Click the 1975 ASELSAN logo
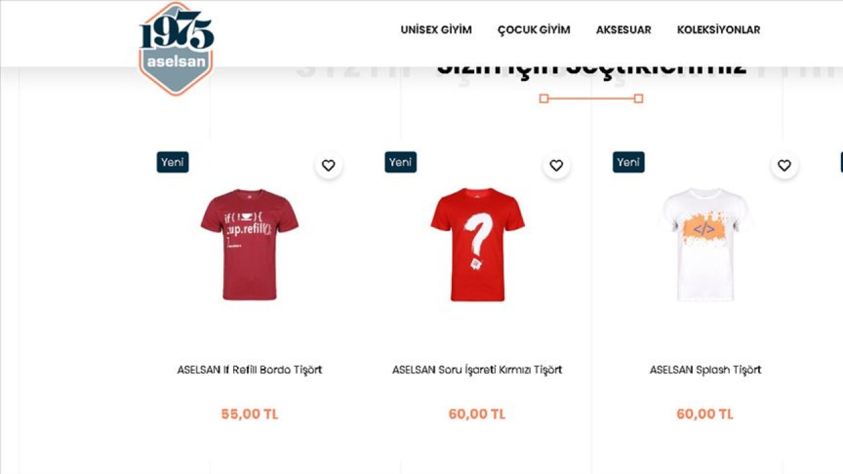843x474 pixels. pos(176,49)
